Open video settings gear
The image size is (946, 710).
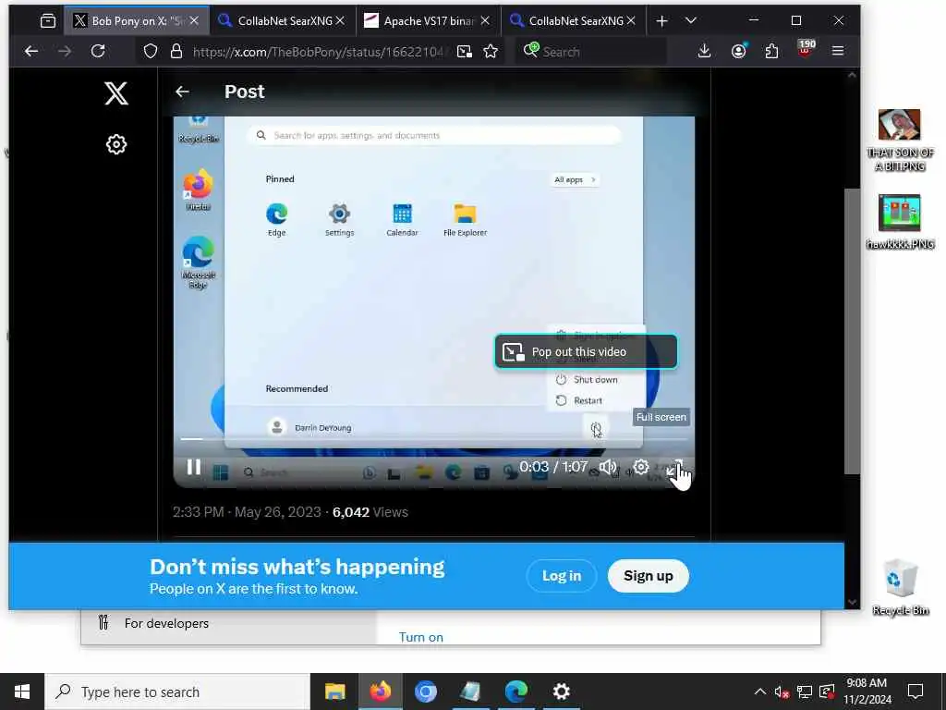coord(641,467)
